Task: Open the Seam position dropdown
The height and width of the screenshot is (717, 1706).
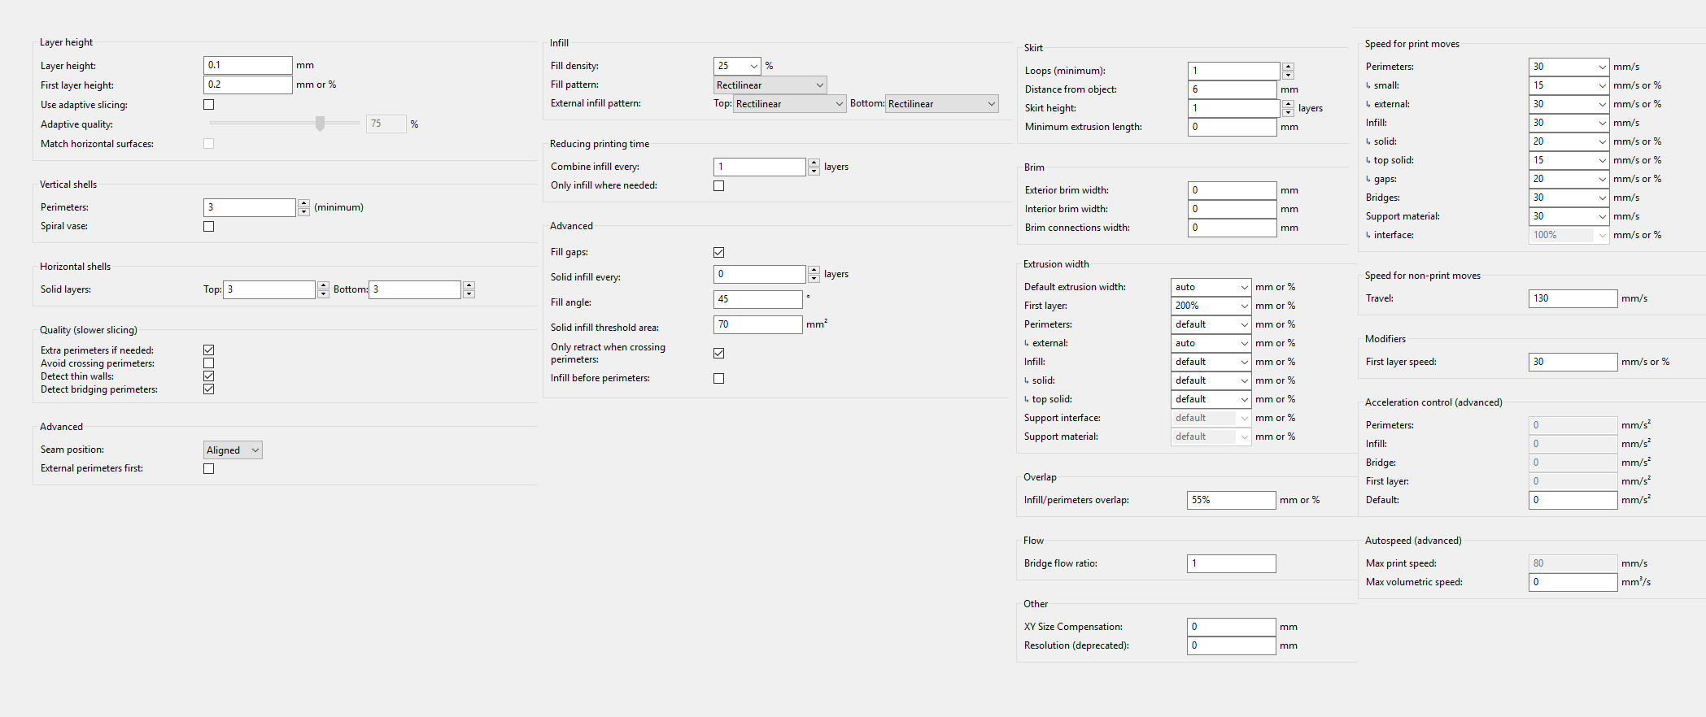Action: tap(233, 450)
